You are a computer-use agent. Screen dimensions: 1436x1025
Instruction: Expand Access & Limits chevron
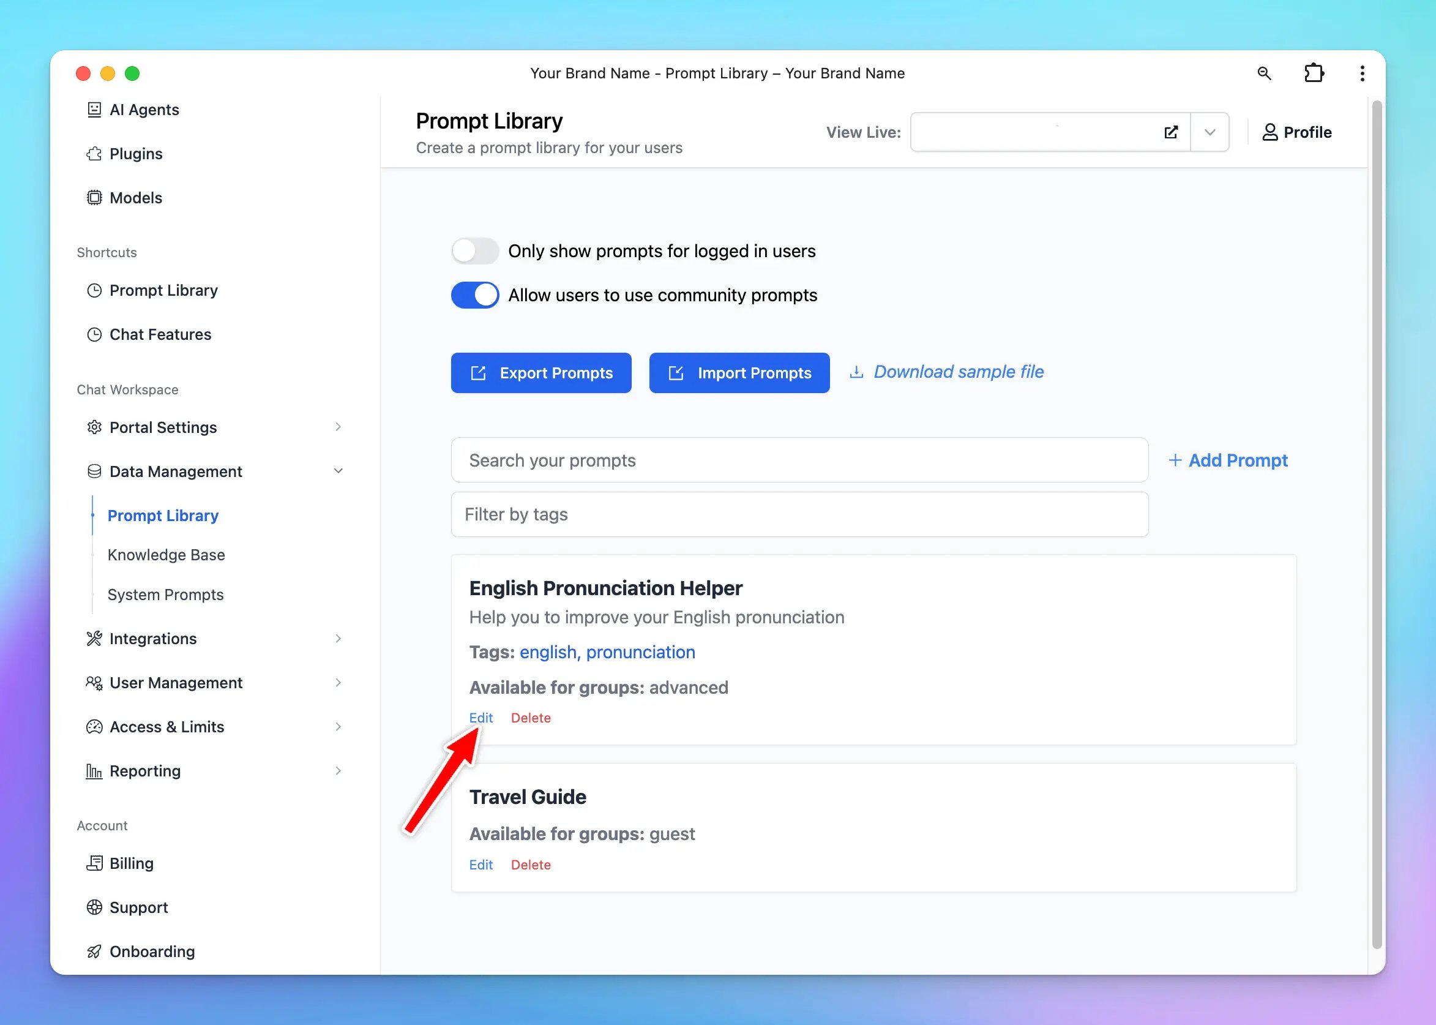[338, 727]
